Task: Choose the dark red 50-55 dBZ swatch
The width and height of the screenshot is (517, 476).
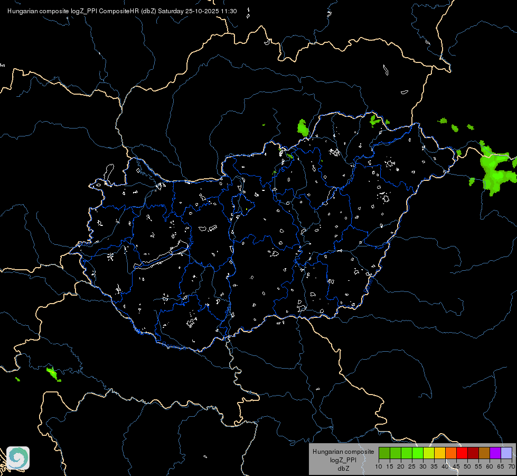Action: tap(473, 453)
